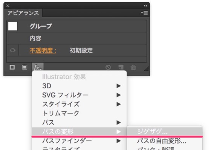Open the 3D effect submenu
The image size is (211, 150).
coord(79,86)
